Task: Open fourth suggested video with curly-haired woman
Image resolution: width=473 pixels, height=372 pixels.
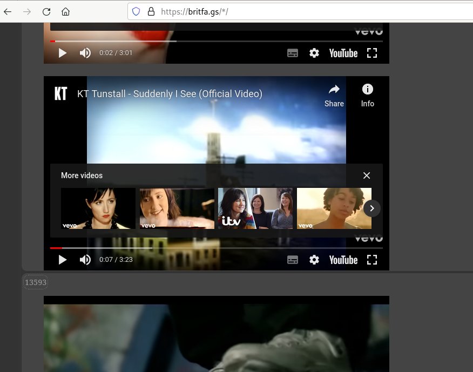Action: tap(334, 208)
